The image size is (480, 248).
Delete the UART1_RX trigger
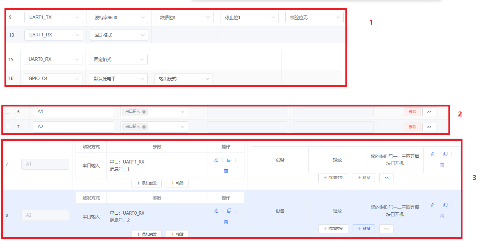coord(226,170)
